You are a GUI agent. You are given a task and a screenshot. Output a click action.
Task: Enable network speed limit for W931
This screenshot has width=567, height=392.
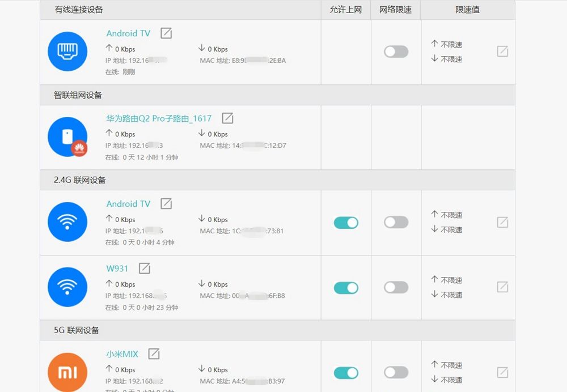coord(396,287)
